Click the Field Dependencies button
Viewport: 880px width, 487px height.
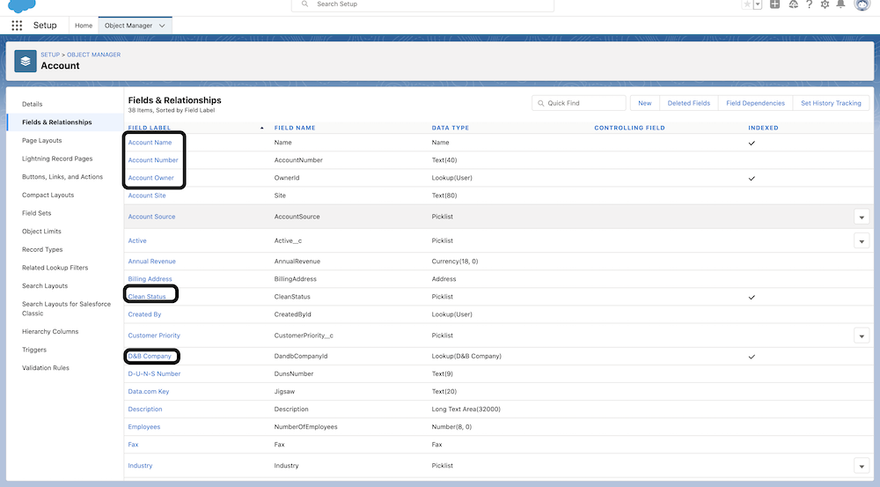[x=755, y=103]
